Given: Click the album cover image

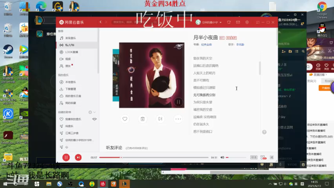Looking at the screenshot, I should coord(152,75).
